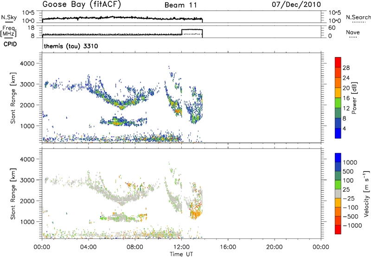
Task: Click Slant Range [km] label of power panel
Action: (x=13, y=98)
